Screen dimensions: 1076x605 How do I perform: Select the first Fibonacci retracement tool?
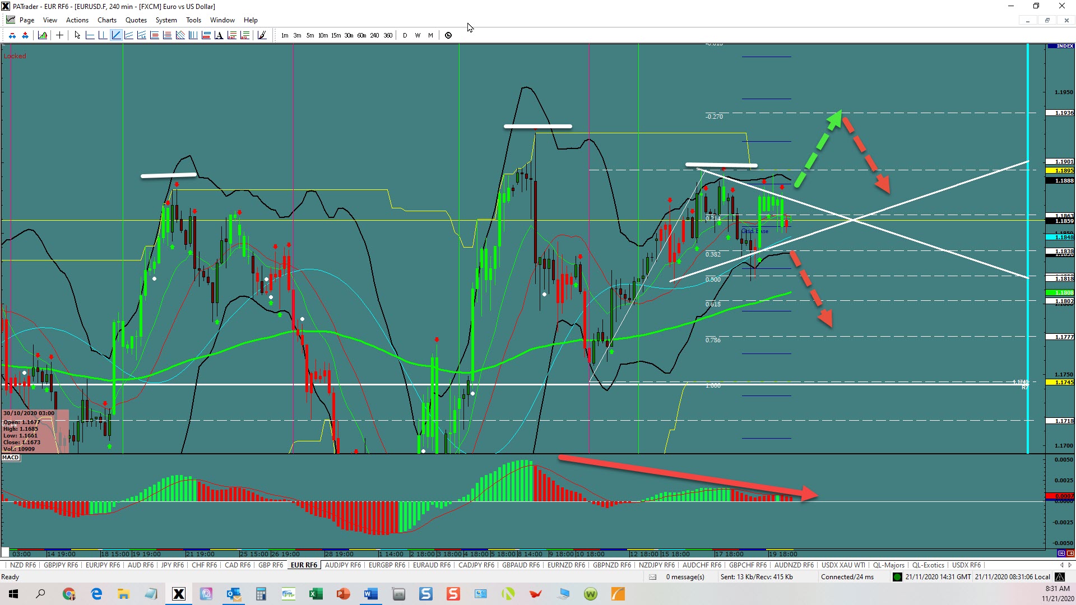pyautogui.click(x=155, y=35)
